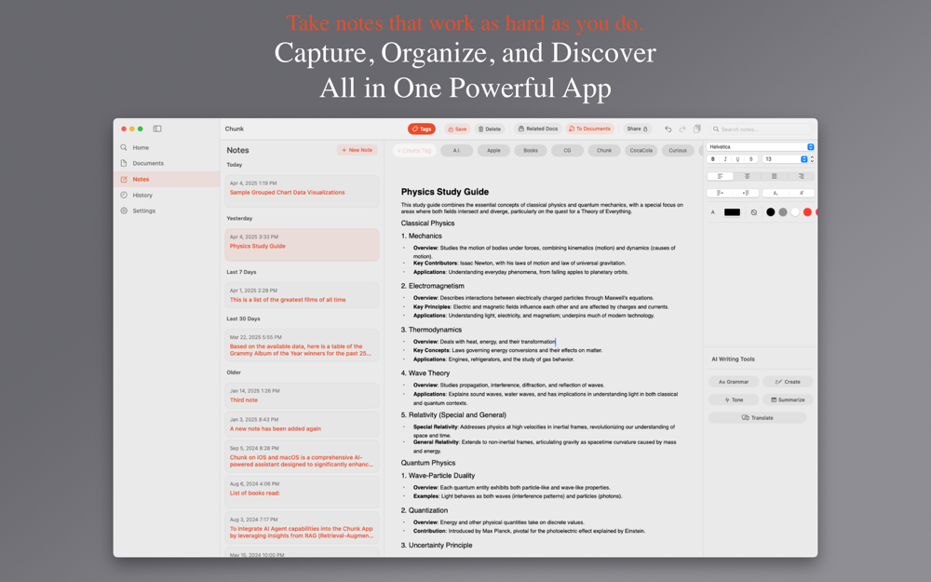The height and width of the screenshot is (582, 931).
Task: Summarize the note with AI
Action: [x=788, y=399]
